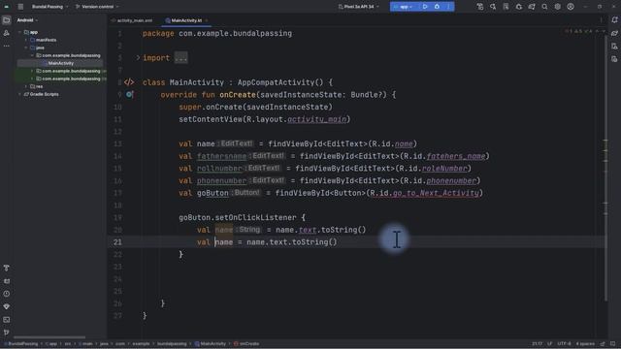This screenshot has height=349, width=621.
Task: Debug the app with the bug icon
Action: [x=437, y=7]
